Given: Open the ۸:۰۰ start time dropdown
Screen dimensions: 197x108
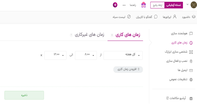Looking at the screenshot, I should [x=86, y=55].
